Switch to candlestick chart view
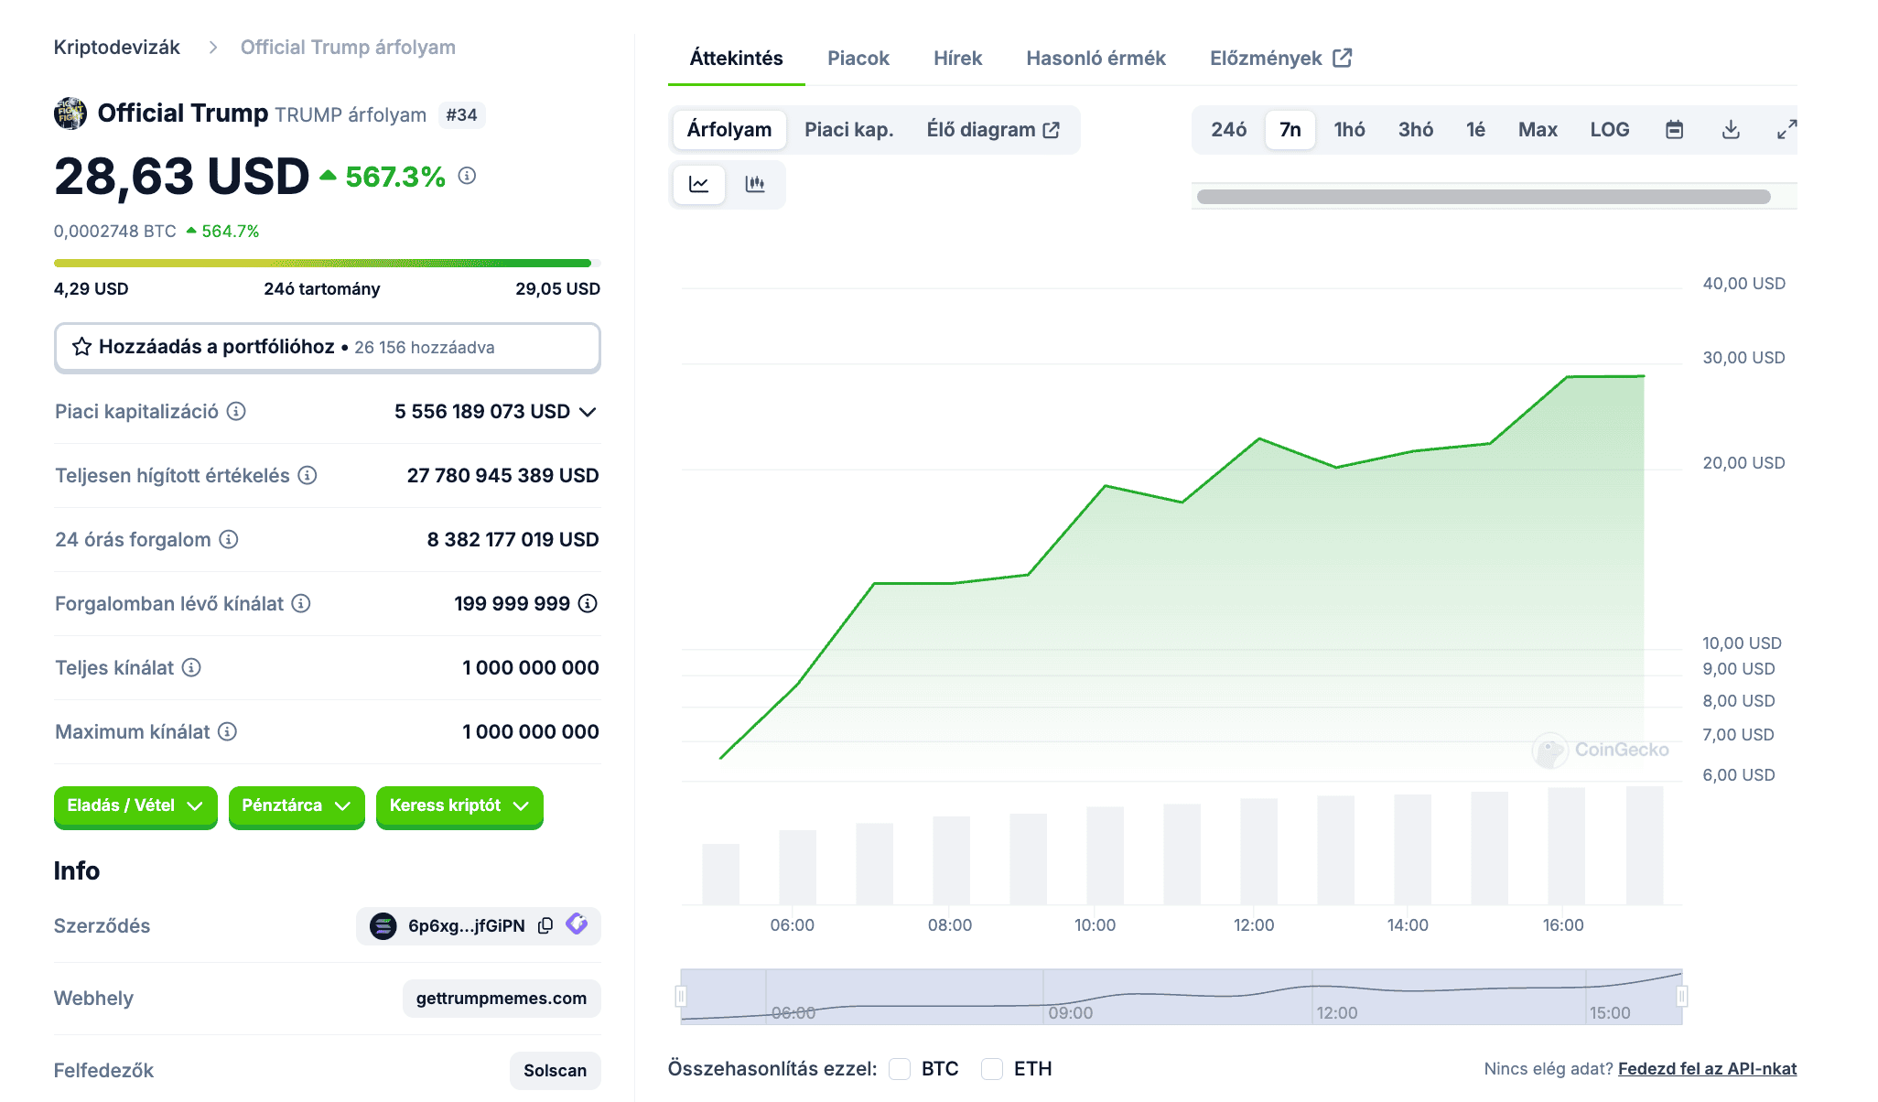The image size is (1878, 1102). tap(755, 184)
